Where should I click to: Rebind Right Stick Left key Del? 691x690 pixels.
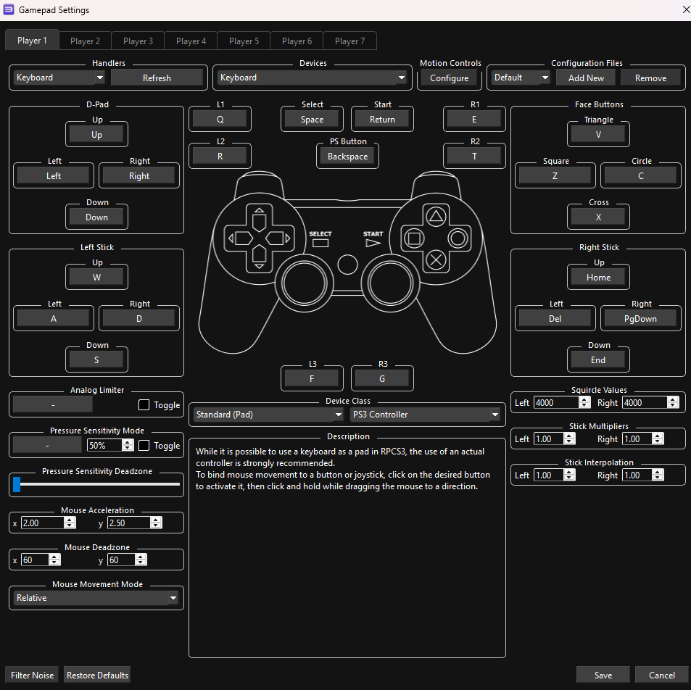tap(555, 319)
